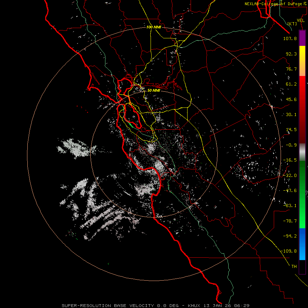
Task: Click the bright red segment of the color bar
Action: pyautogui.click(x=302, y=91)
